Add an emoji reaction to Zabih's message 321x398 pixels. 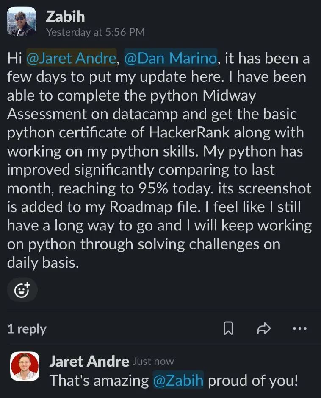pyautogui.click(x=22, y=290)
